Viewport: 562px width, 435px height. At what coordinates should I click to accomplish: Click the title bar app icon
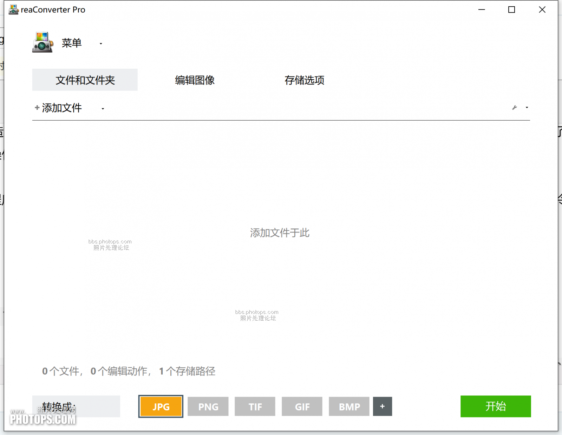(13, 9)
